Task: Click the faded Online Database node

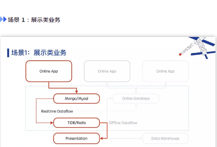Action: 136,98
